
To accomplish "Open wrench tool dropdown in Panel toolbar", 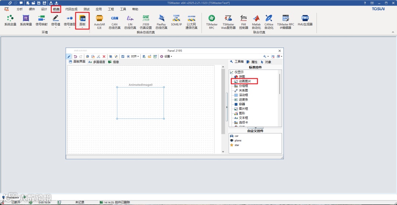I will click(266, 56).
